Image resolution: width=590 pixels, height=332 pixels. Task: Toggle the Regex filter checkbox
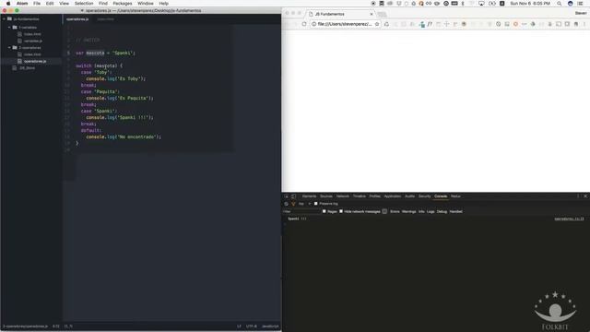click(324, 211)
